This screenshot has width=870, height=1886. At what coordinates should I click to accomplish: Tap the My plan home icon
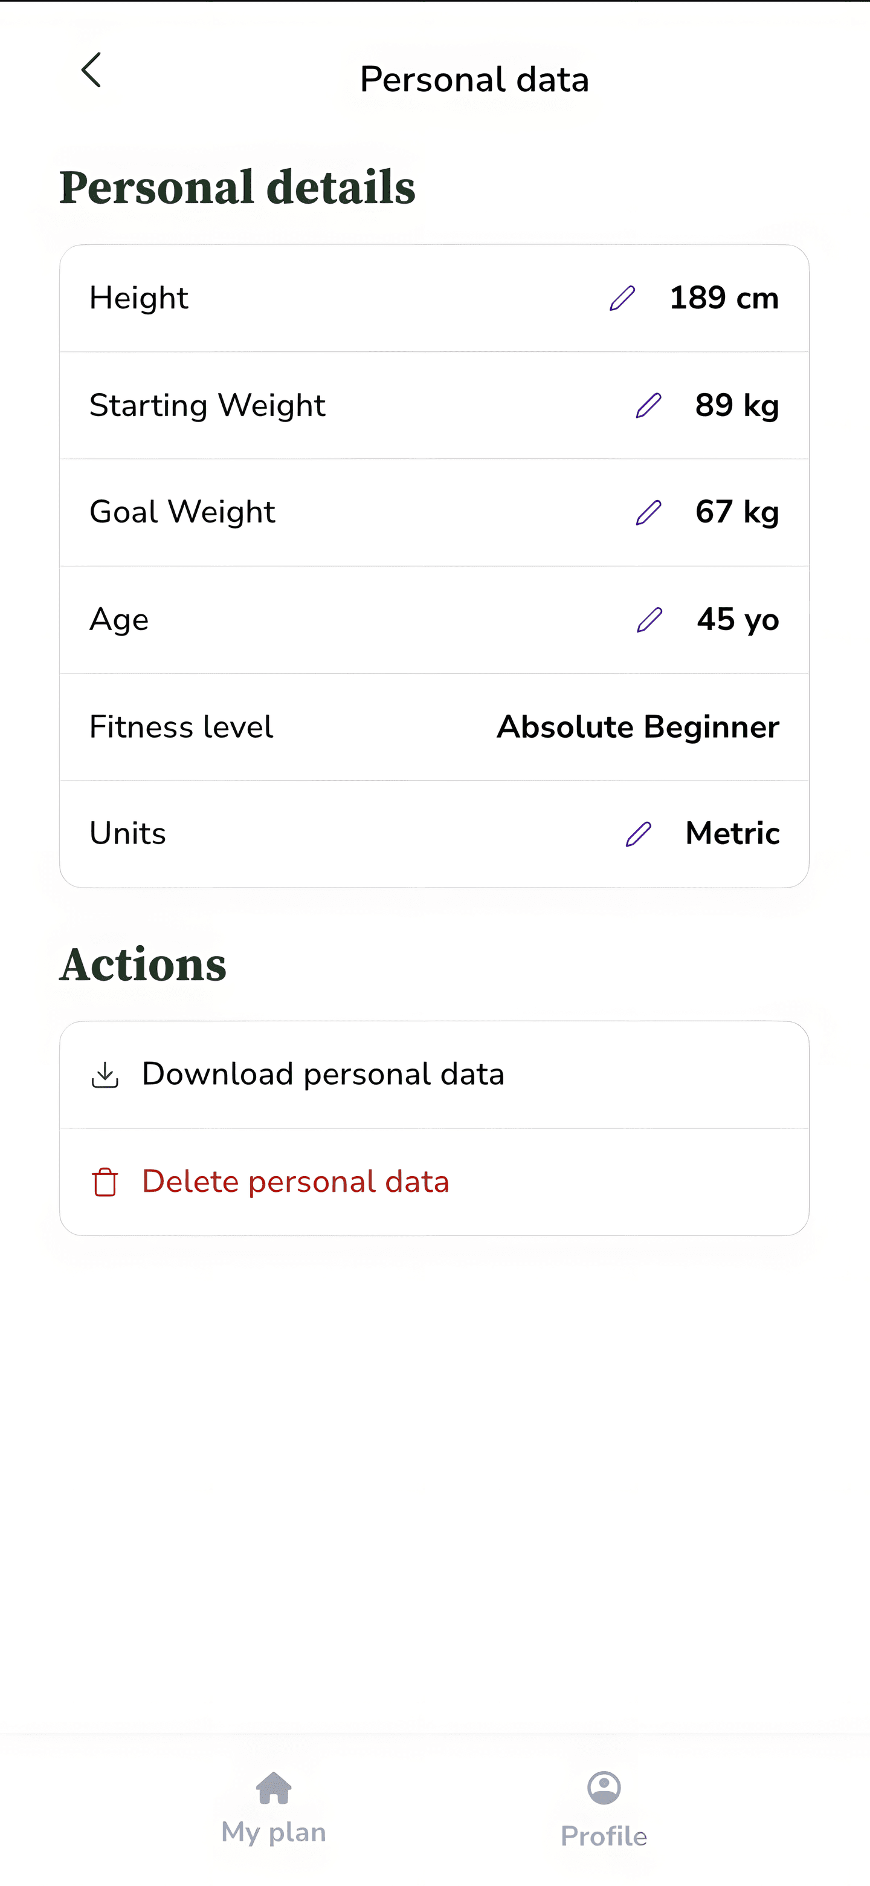[274, 1788]
